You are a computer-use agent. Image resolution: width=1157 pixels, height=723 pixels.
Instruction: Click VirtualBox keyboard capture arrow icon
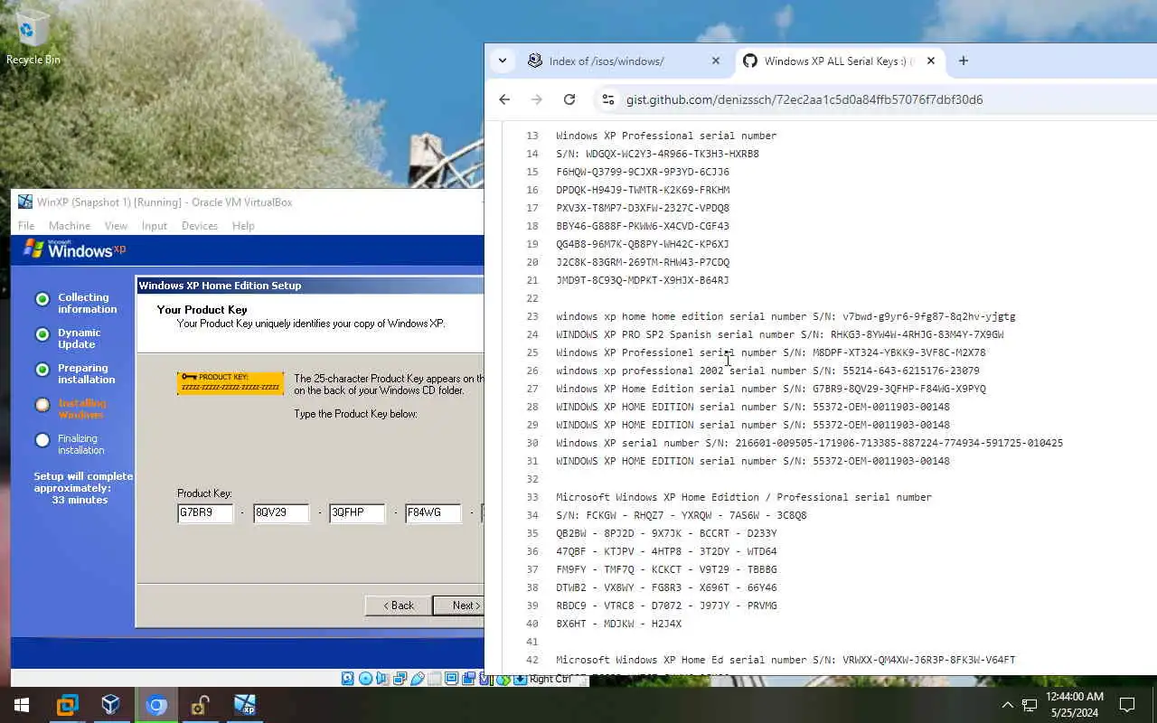(521, 679)
